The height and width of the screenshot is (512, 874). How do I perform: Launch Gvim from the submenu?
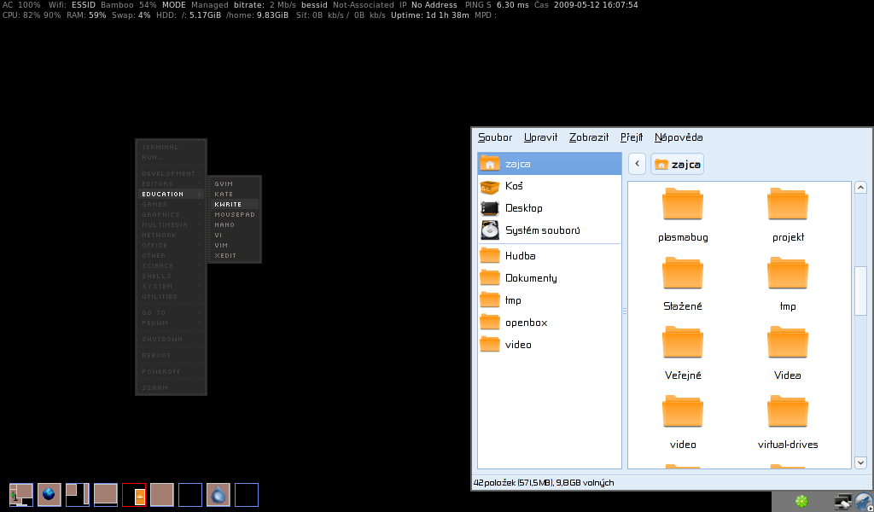[235, 183]
